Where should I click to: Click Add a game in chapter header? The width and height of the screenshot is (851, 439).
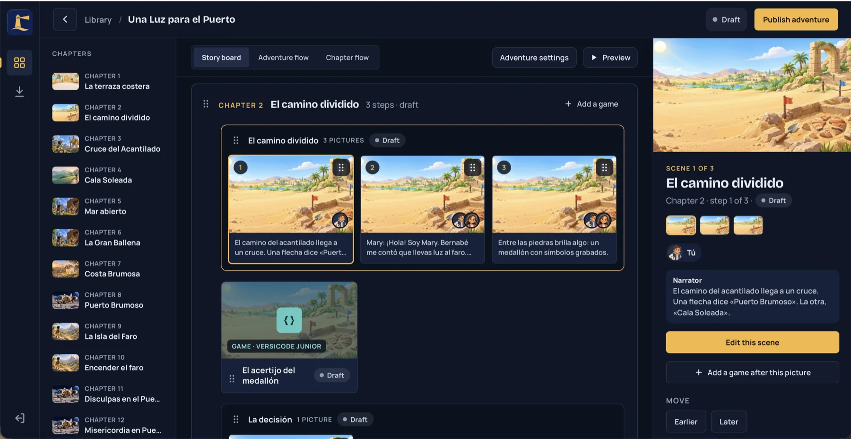pyautogui.click(x=591, y=104)
